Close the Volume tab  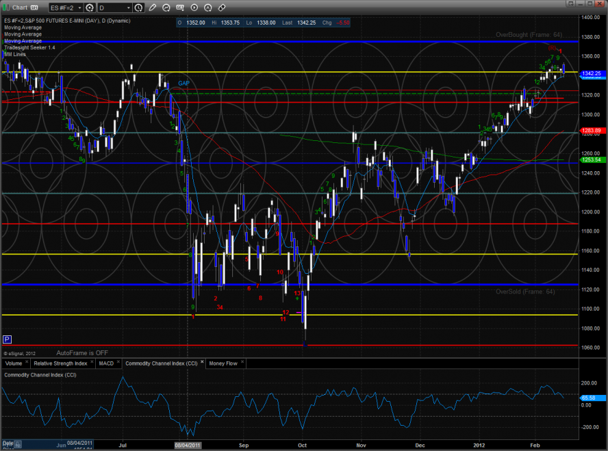(x=27, y=362)
